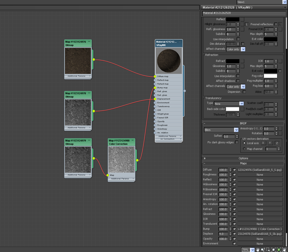288x252 pixels.
Task: Open Displace map SoilSand0168_5_Sb.jpg button
Action: click(x=260, y=234)
